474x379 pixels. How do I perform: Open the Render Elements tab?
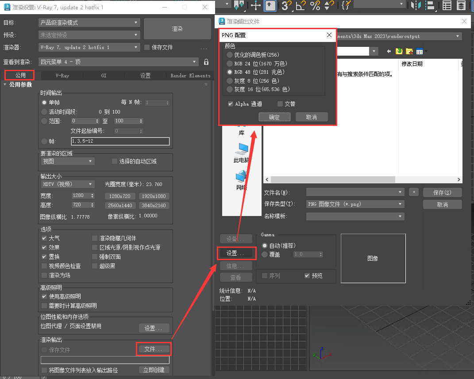coord(190,76)
